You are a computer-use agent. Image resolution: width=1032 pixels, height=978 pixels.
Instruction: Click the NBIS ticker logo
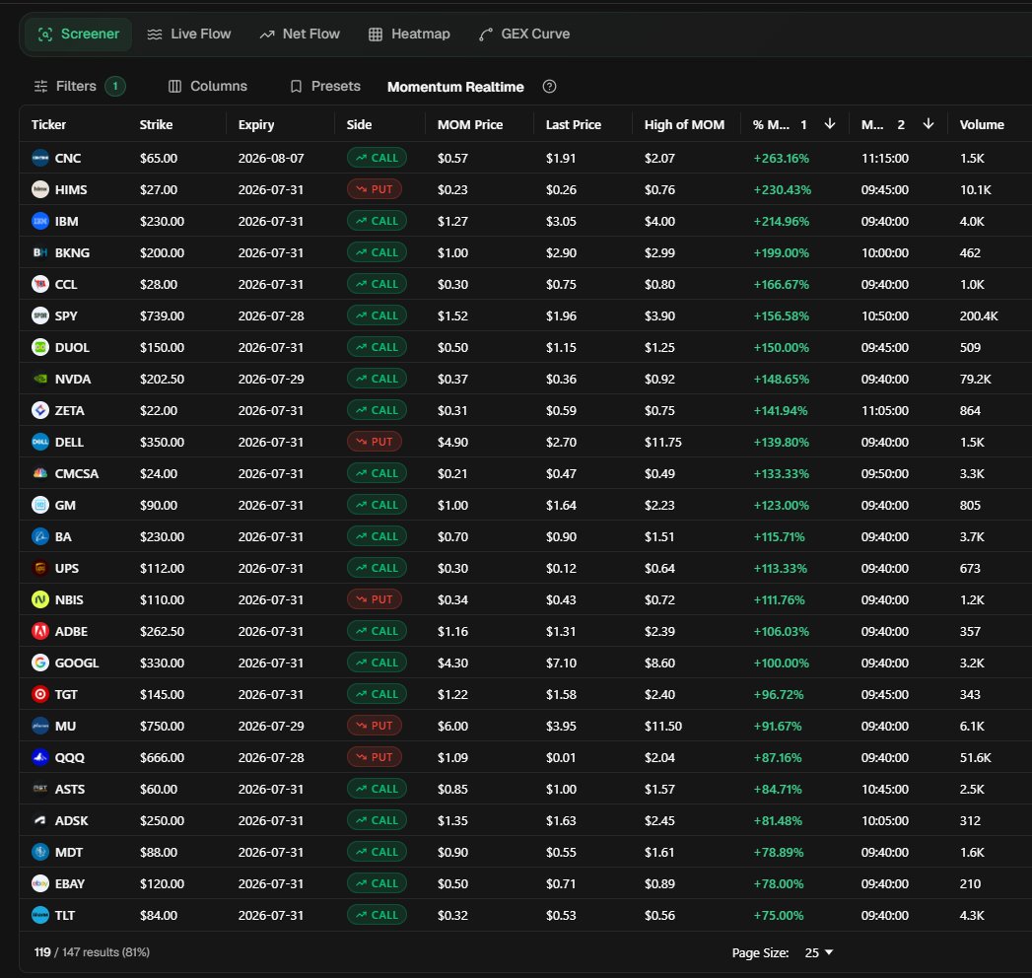(40, 599)
